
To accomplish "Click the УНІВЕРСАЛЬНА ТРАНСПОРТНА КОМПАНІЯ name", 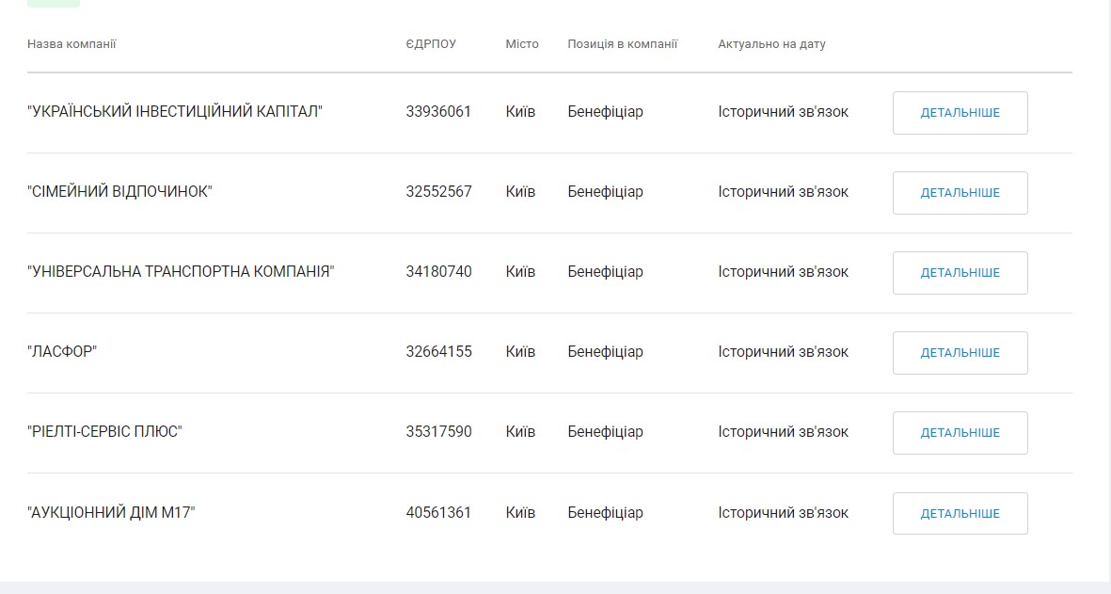I will 181,272.
